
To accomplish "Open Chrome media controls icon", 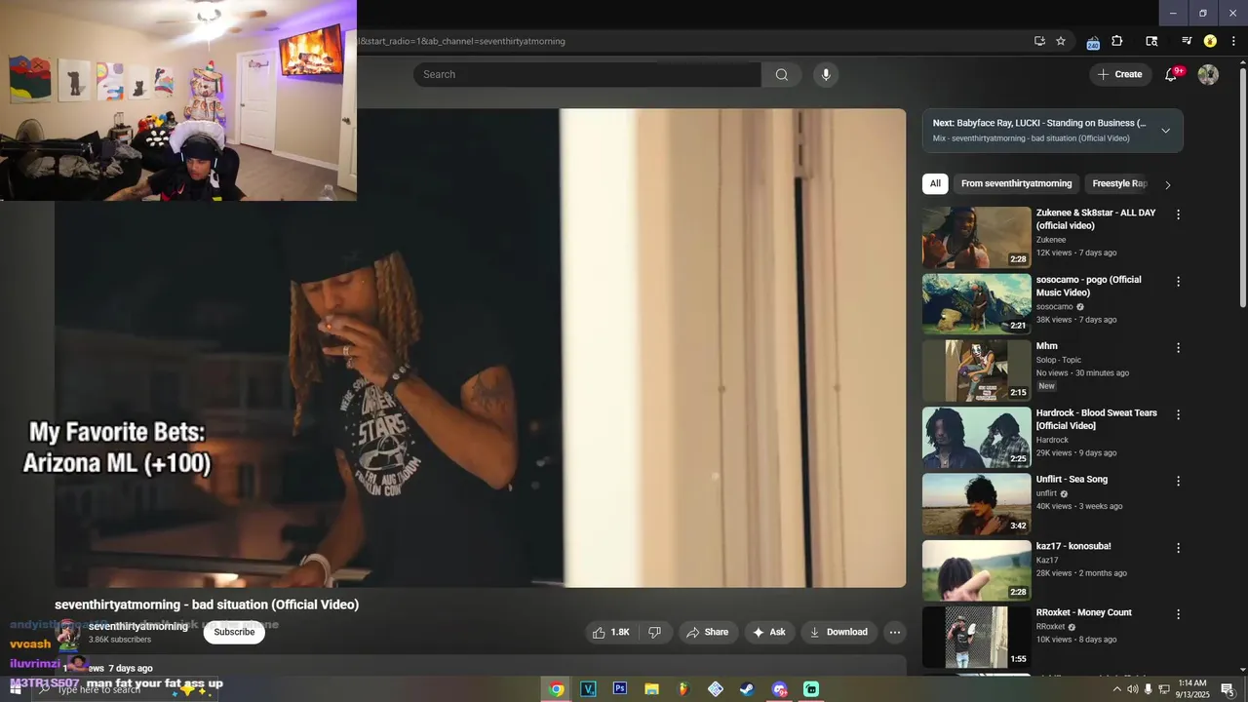I will 1187,41.
